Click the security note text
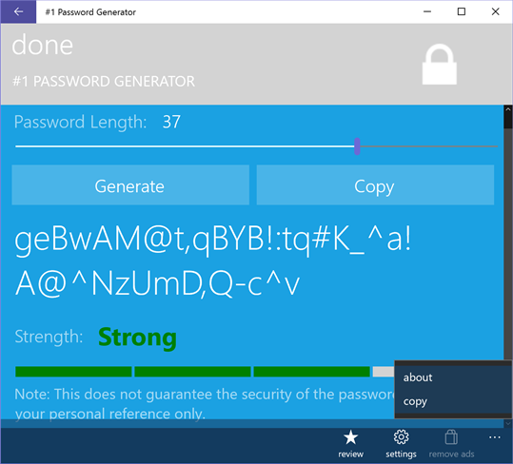 tap(205, 404)
